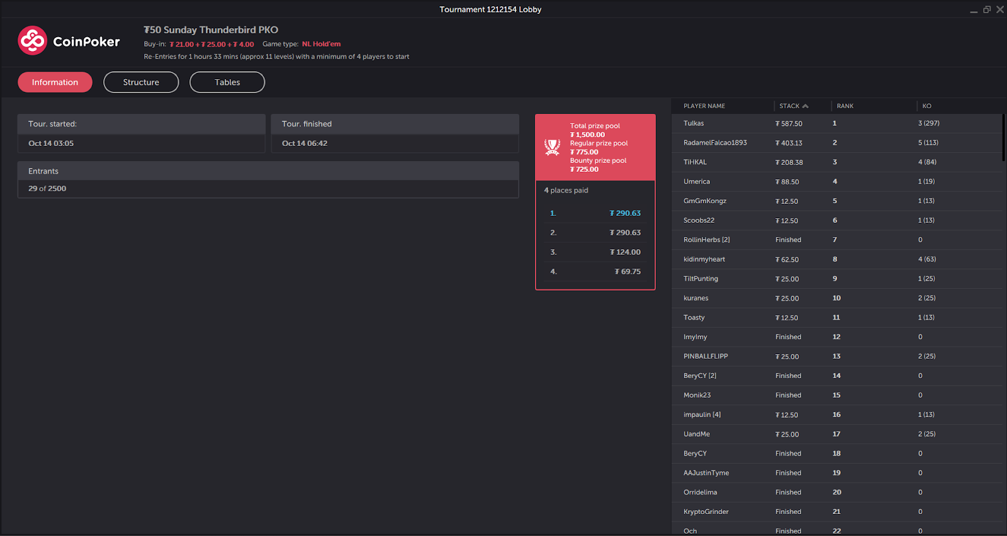Select RadamelFalcao1893 player row
Image resolution: width=1007 pixels, height=536 pixels.
[837, 143]
